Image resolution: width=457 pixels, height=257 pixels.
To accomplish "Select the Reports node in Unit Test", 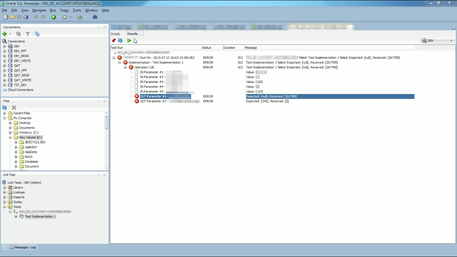I will (x=19, y=197).
